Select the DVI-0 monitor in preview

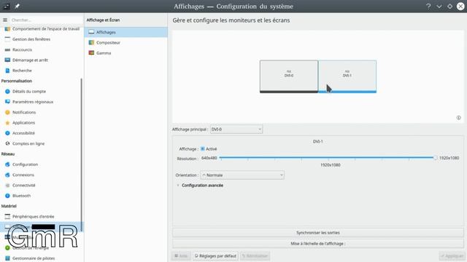[x=289, y=76]
